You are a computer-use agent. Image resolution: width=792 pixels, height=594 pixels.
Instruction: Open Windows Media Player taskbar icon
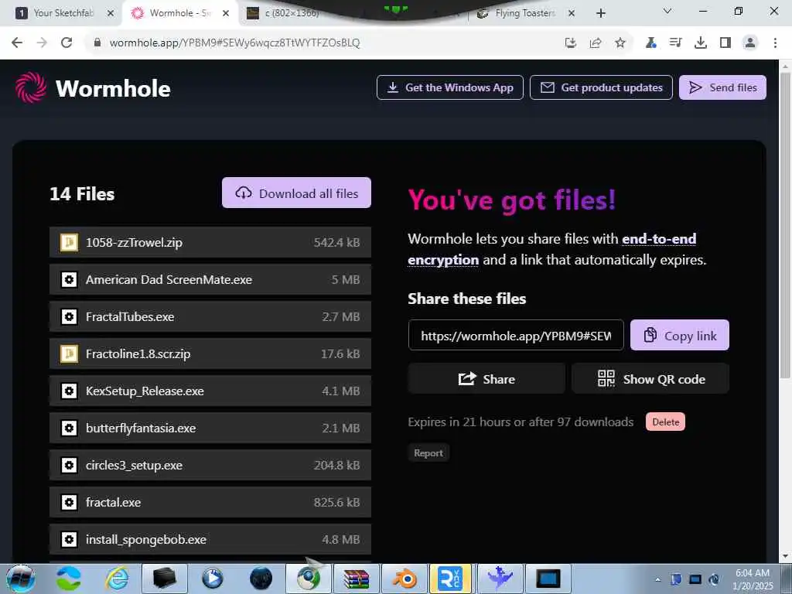pos(213,579)
